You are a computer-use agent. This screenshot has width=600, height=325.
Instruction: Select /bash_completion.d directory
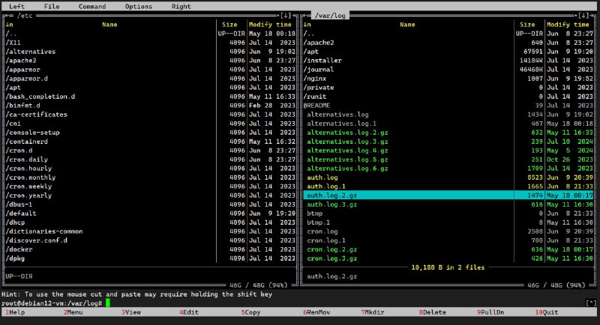click(110, 97)
